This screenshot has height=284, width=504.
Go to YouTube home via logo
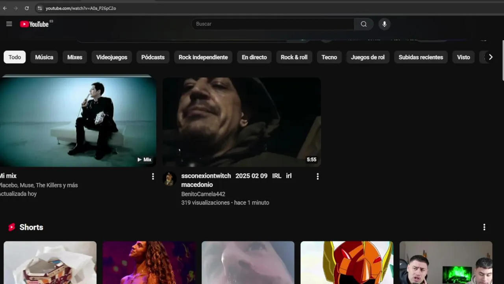[35, 24]
